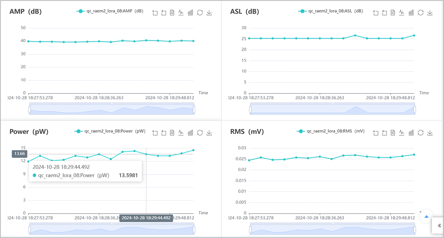444x238 pixels.
Task: Activate area zoom on the RMS chart
Action: pos(376,133)
